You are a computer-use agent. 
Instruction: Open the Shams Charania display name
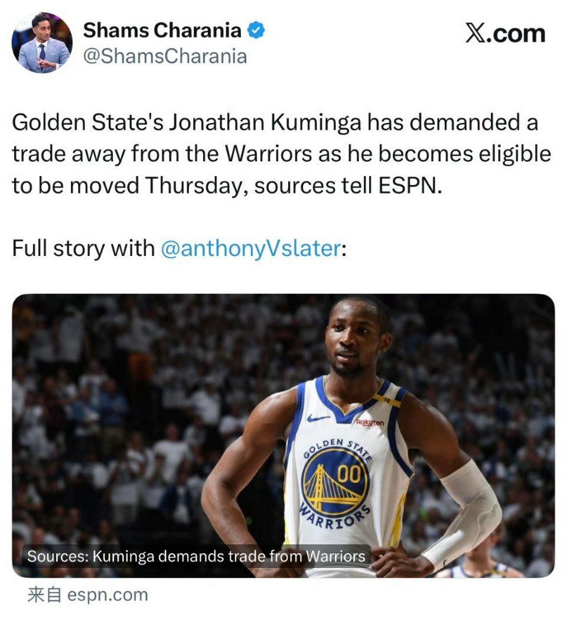point(162,30)
